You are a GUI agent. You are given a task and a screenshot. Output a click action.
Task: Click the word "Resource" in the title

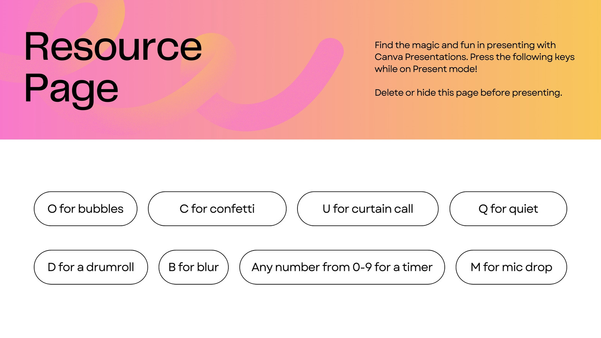[113, 47]
